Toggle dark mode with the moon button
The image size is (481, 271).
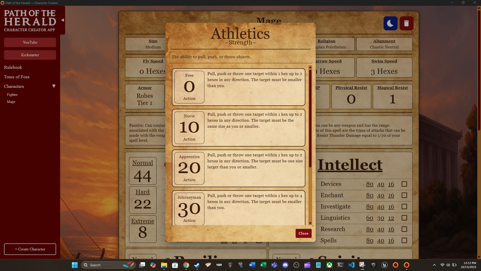[x=390, y=23]
